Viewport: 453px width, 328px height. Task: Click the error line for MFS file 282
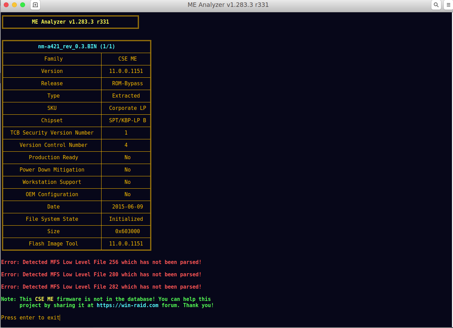pos(101,287)
